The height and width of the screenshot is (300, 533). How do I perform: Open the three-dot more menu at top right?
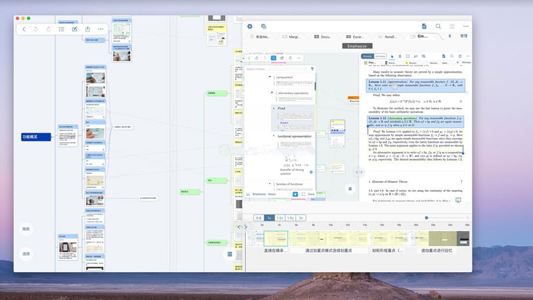point(466,26)
